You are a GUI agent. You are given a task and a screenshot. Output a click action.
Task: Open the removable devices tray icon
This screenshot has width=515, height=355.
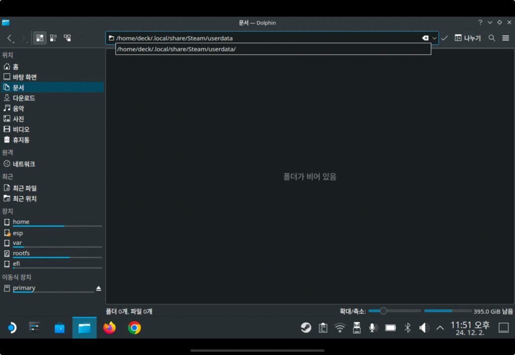tap(357, 328)
